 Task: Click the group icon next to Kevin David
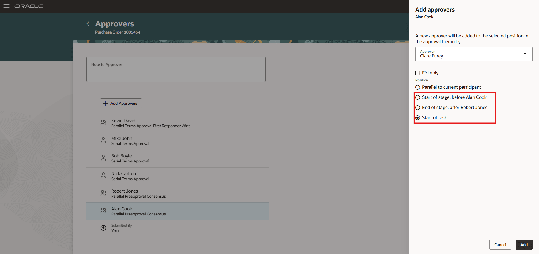[x=103, y=123]
